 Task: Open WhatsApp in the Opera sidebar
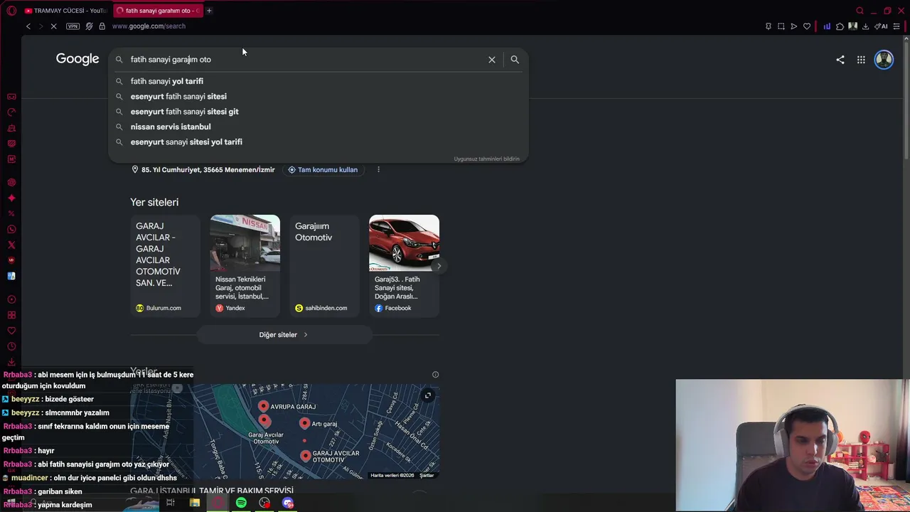coord(11,229)
